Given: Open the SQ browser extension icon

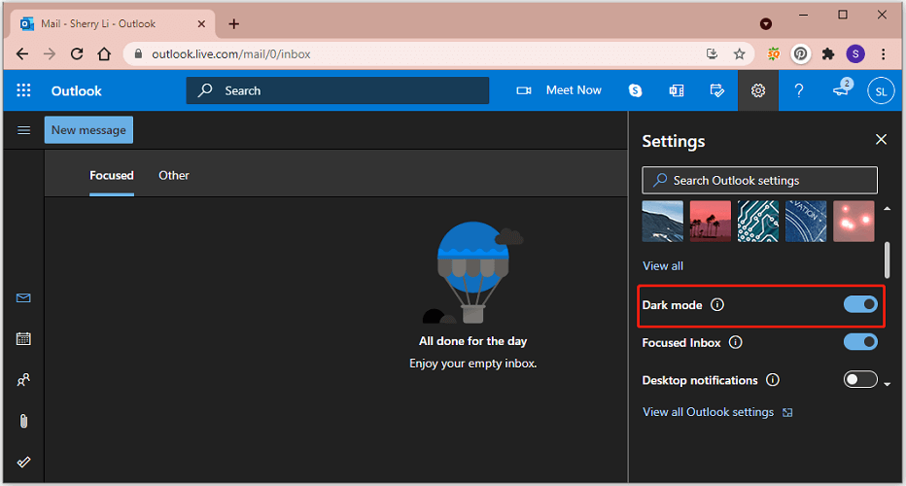Looking at the screenshot, I should [x=773, y=53].
